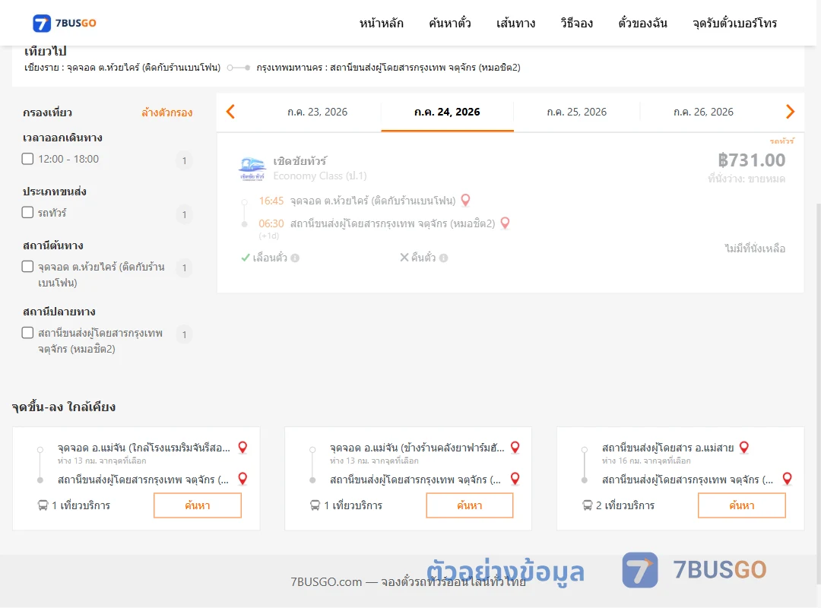Check the รถทัวร์ transport type filter
This screenshot has width=821, height=608.
28,212
